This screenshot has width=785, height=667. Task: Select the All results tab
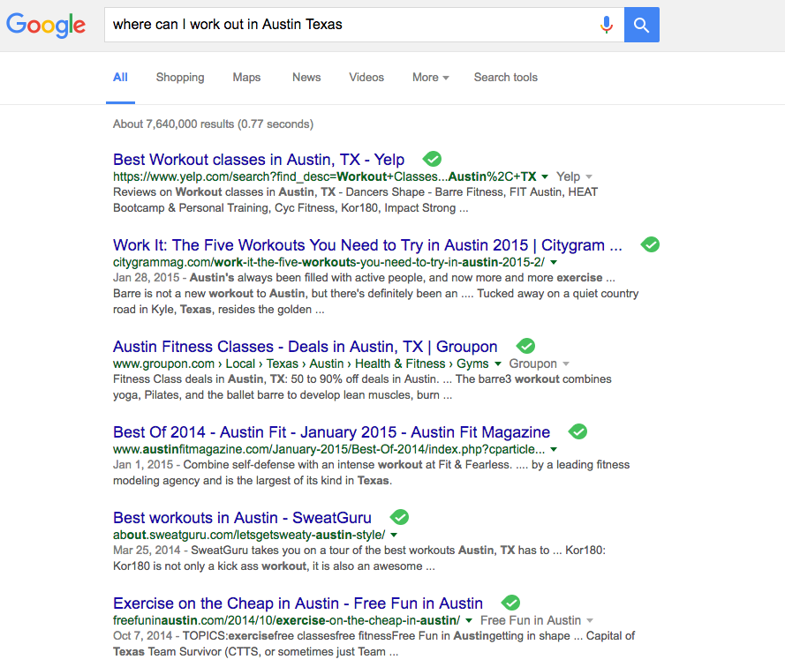[120, 78]
